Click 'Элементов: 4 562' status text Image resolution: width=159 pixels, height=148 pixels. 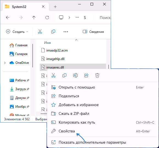click(17, 119)
